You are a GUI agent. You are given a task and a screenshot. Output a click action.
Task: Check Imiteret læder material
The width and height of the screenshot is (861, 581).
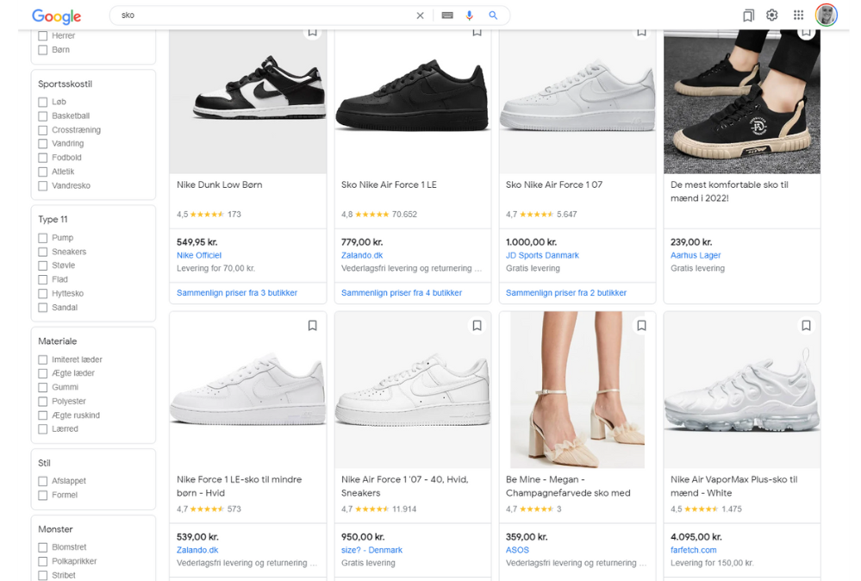coord(43,360)
